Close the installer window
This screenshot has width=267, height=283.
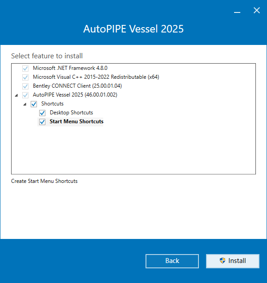point(256,10)
